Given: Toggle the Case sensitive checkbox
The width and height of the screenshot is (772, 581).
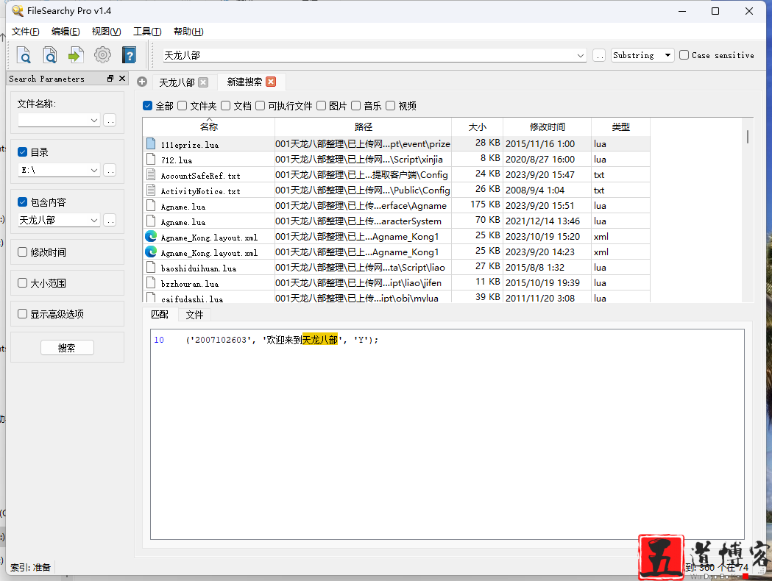Looking at the screenshot, I should coord(684,54).
